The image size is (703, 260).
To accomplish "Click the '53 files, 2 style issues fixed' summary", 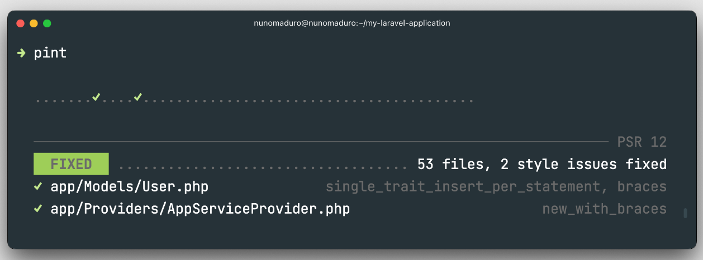I will (541, 164).
